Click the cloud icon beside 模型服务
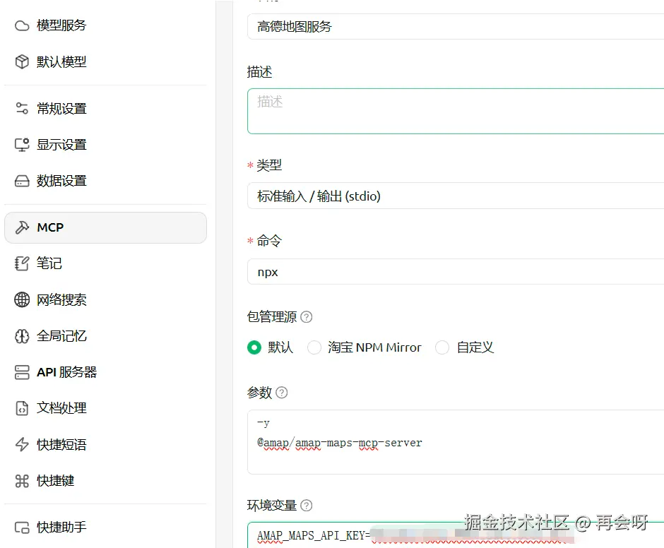This screenshot has width=664, height=548. [x=22, y=26]
